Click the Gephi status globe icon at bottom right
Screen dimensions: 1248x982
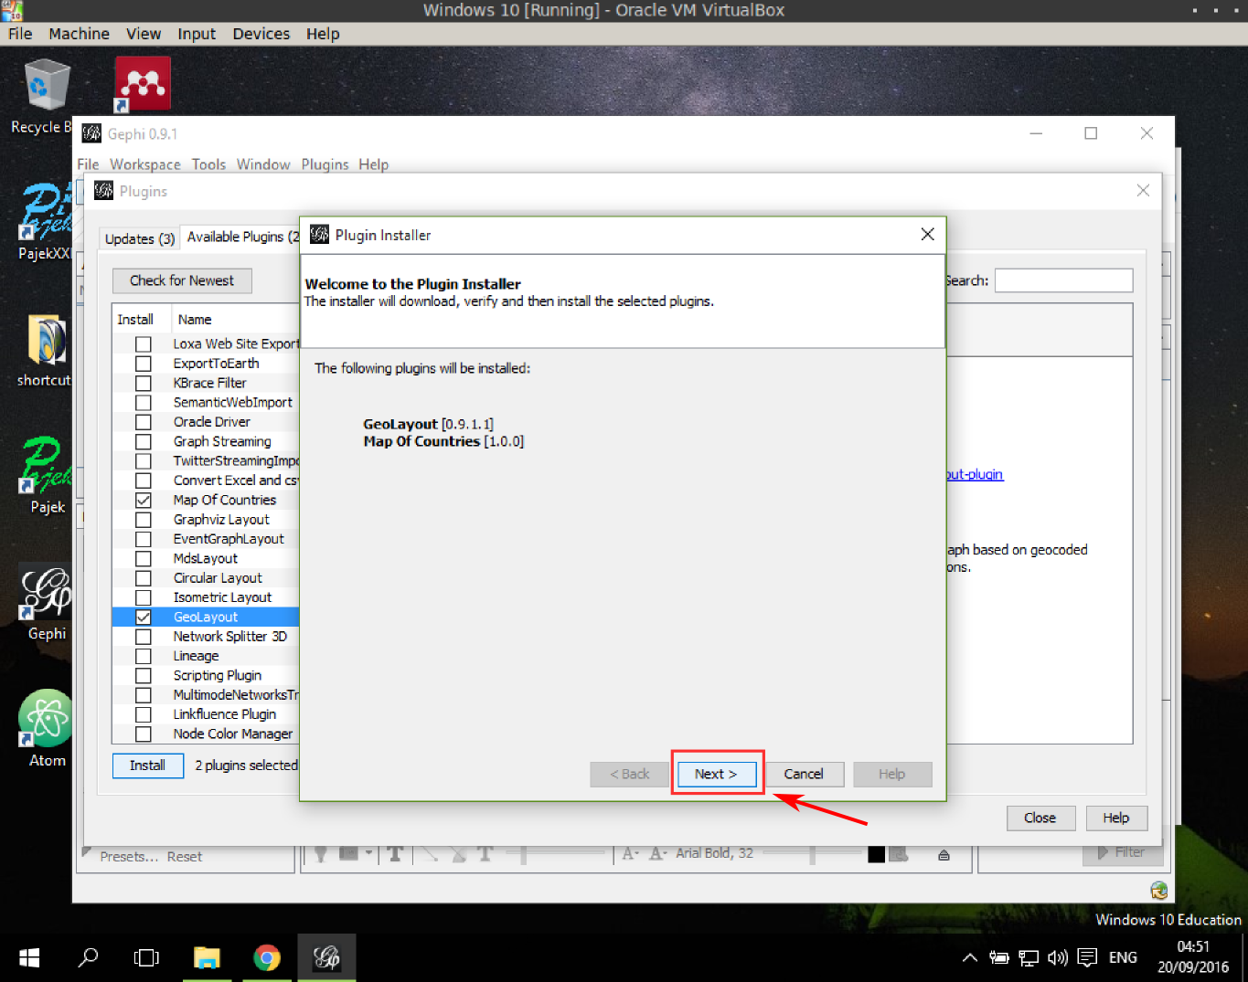tap(1159, 890)
